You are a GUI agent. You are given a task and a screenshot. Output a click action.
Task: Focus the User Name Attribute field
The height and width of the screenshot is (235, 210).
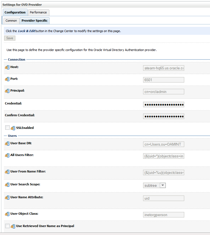coord(164,198)
